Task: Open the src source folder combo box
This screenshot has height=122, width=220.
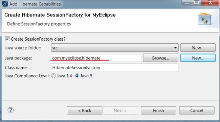Action: 115,48
